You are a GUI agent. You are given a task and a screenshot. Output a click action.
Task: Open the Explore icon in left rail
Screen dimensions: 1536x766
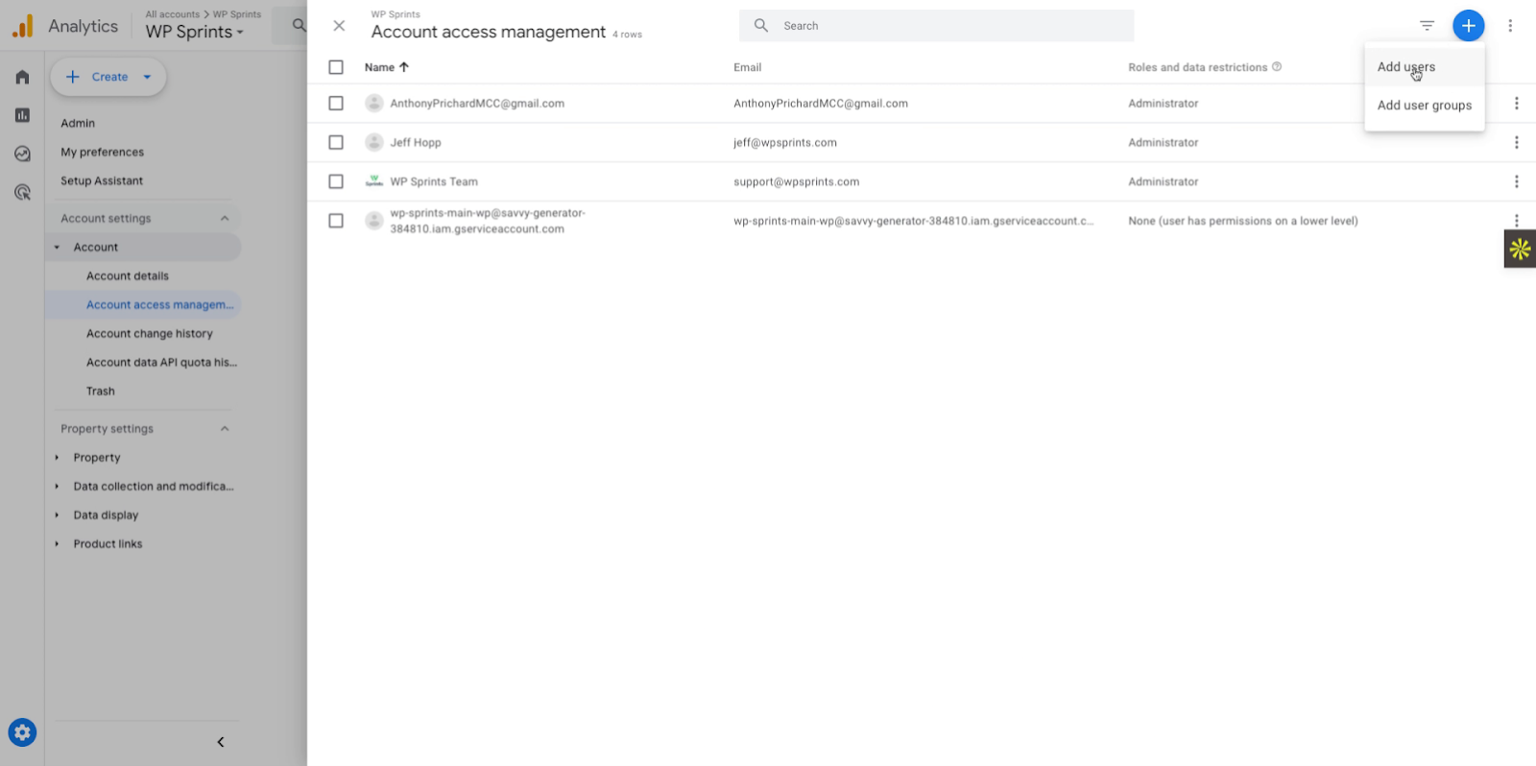click(22, 154)
